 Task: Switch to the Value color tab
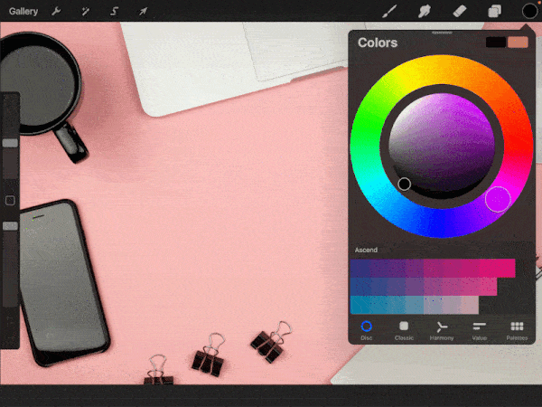[x=479, y=331]
